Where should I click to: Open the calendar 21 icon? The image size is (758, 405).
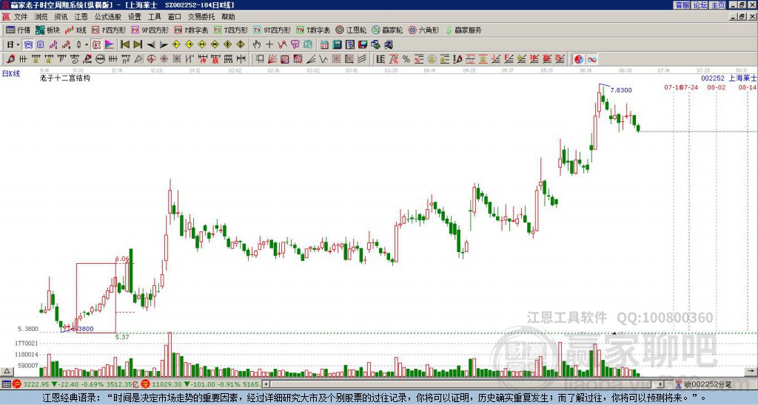(x=324, y=45)
